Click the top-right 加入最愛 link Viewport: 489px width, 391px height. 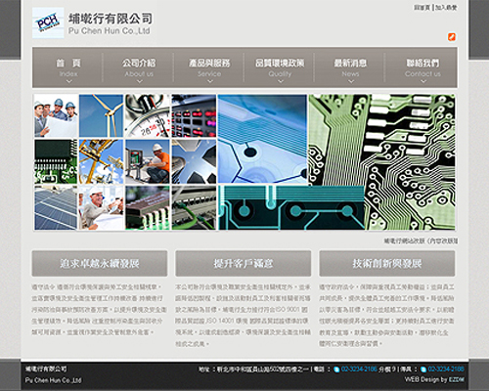click(446, 8)
